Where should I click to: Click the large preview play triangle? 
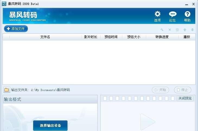tap(147, 122)
